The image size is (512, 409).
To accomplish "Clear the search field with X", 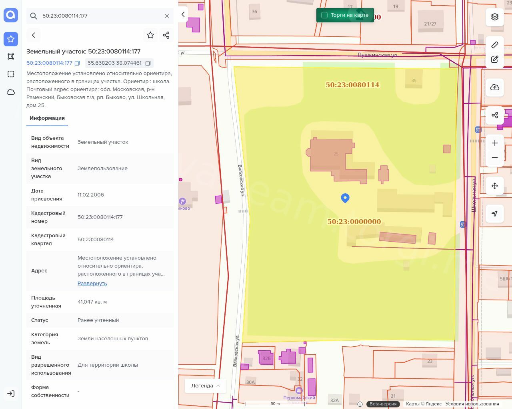I will coord(167,16).
